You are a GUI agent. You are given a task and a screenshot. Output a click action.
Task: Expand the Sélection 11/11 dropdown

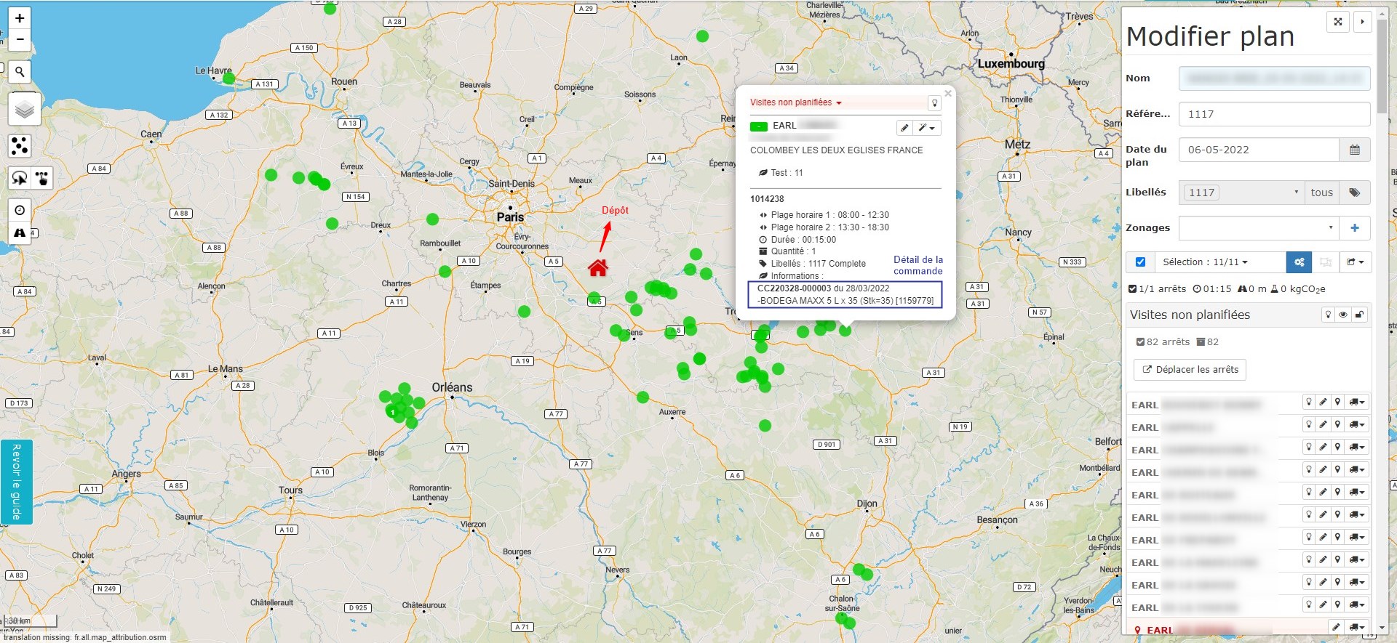coord(1205,262)
